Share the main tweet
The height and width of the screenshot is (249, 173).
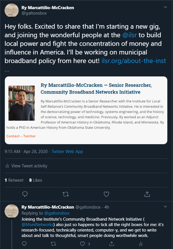[x=147, y=194]
